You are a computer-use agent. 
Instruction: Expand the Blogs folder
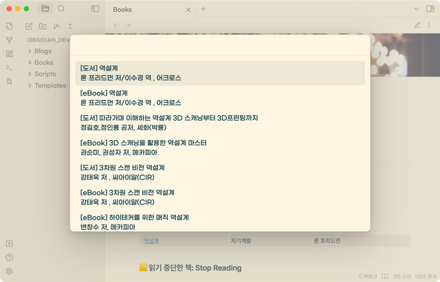coord(30,51)
